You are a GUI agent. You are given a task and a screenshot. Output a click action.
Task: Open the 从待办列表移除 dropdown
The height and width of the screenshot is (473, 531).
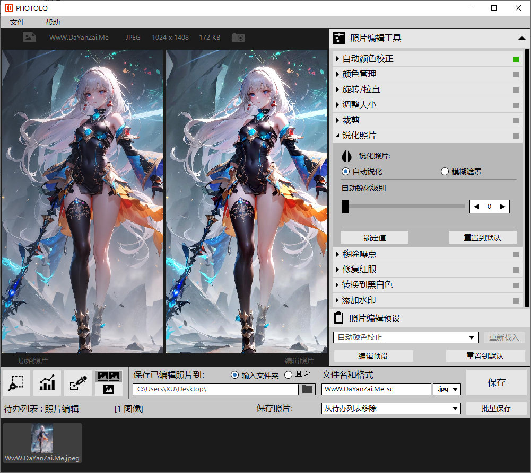[391, 408]
